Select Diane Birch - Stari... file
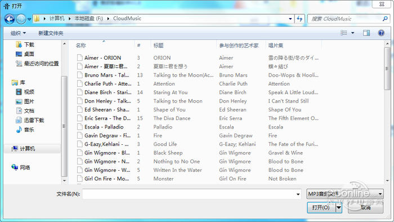394x222 pixels. click(108, 92)
